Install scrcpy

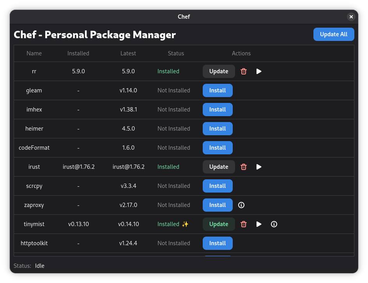click(x=218, y=186)
